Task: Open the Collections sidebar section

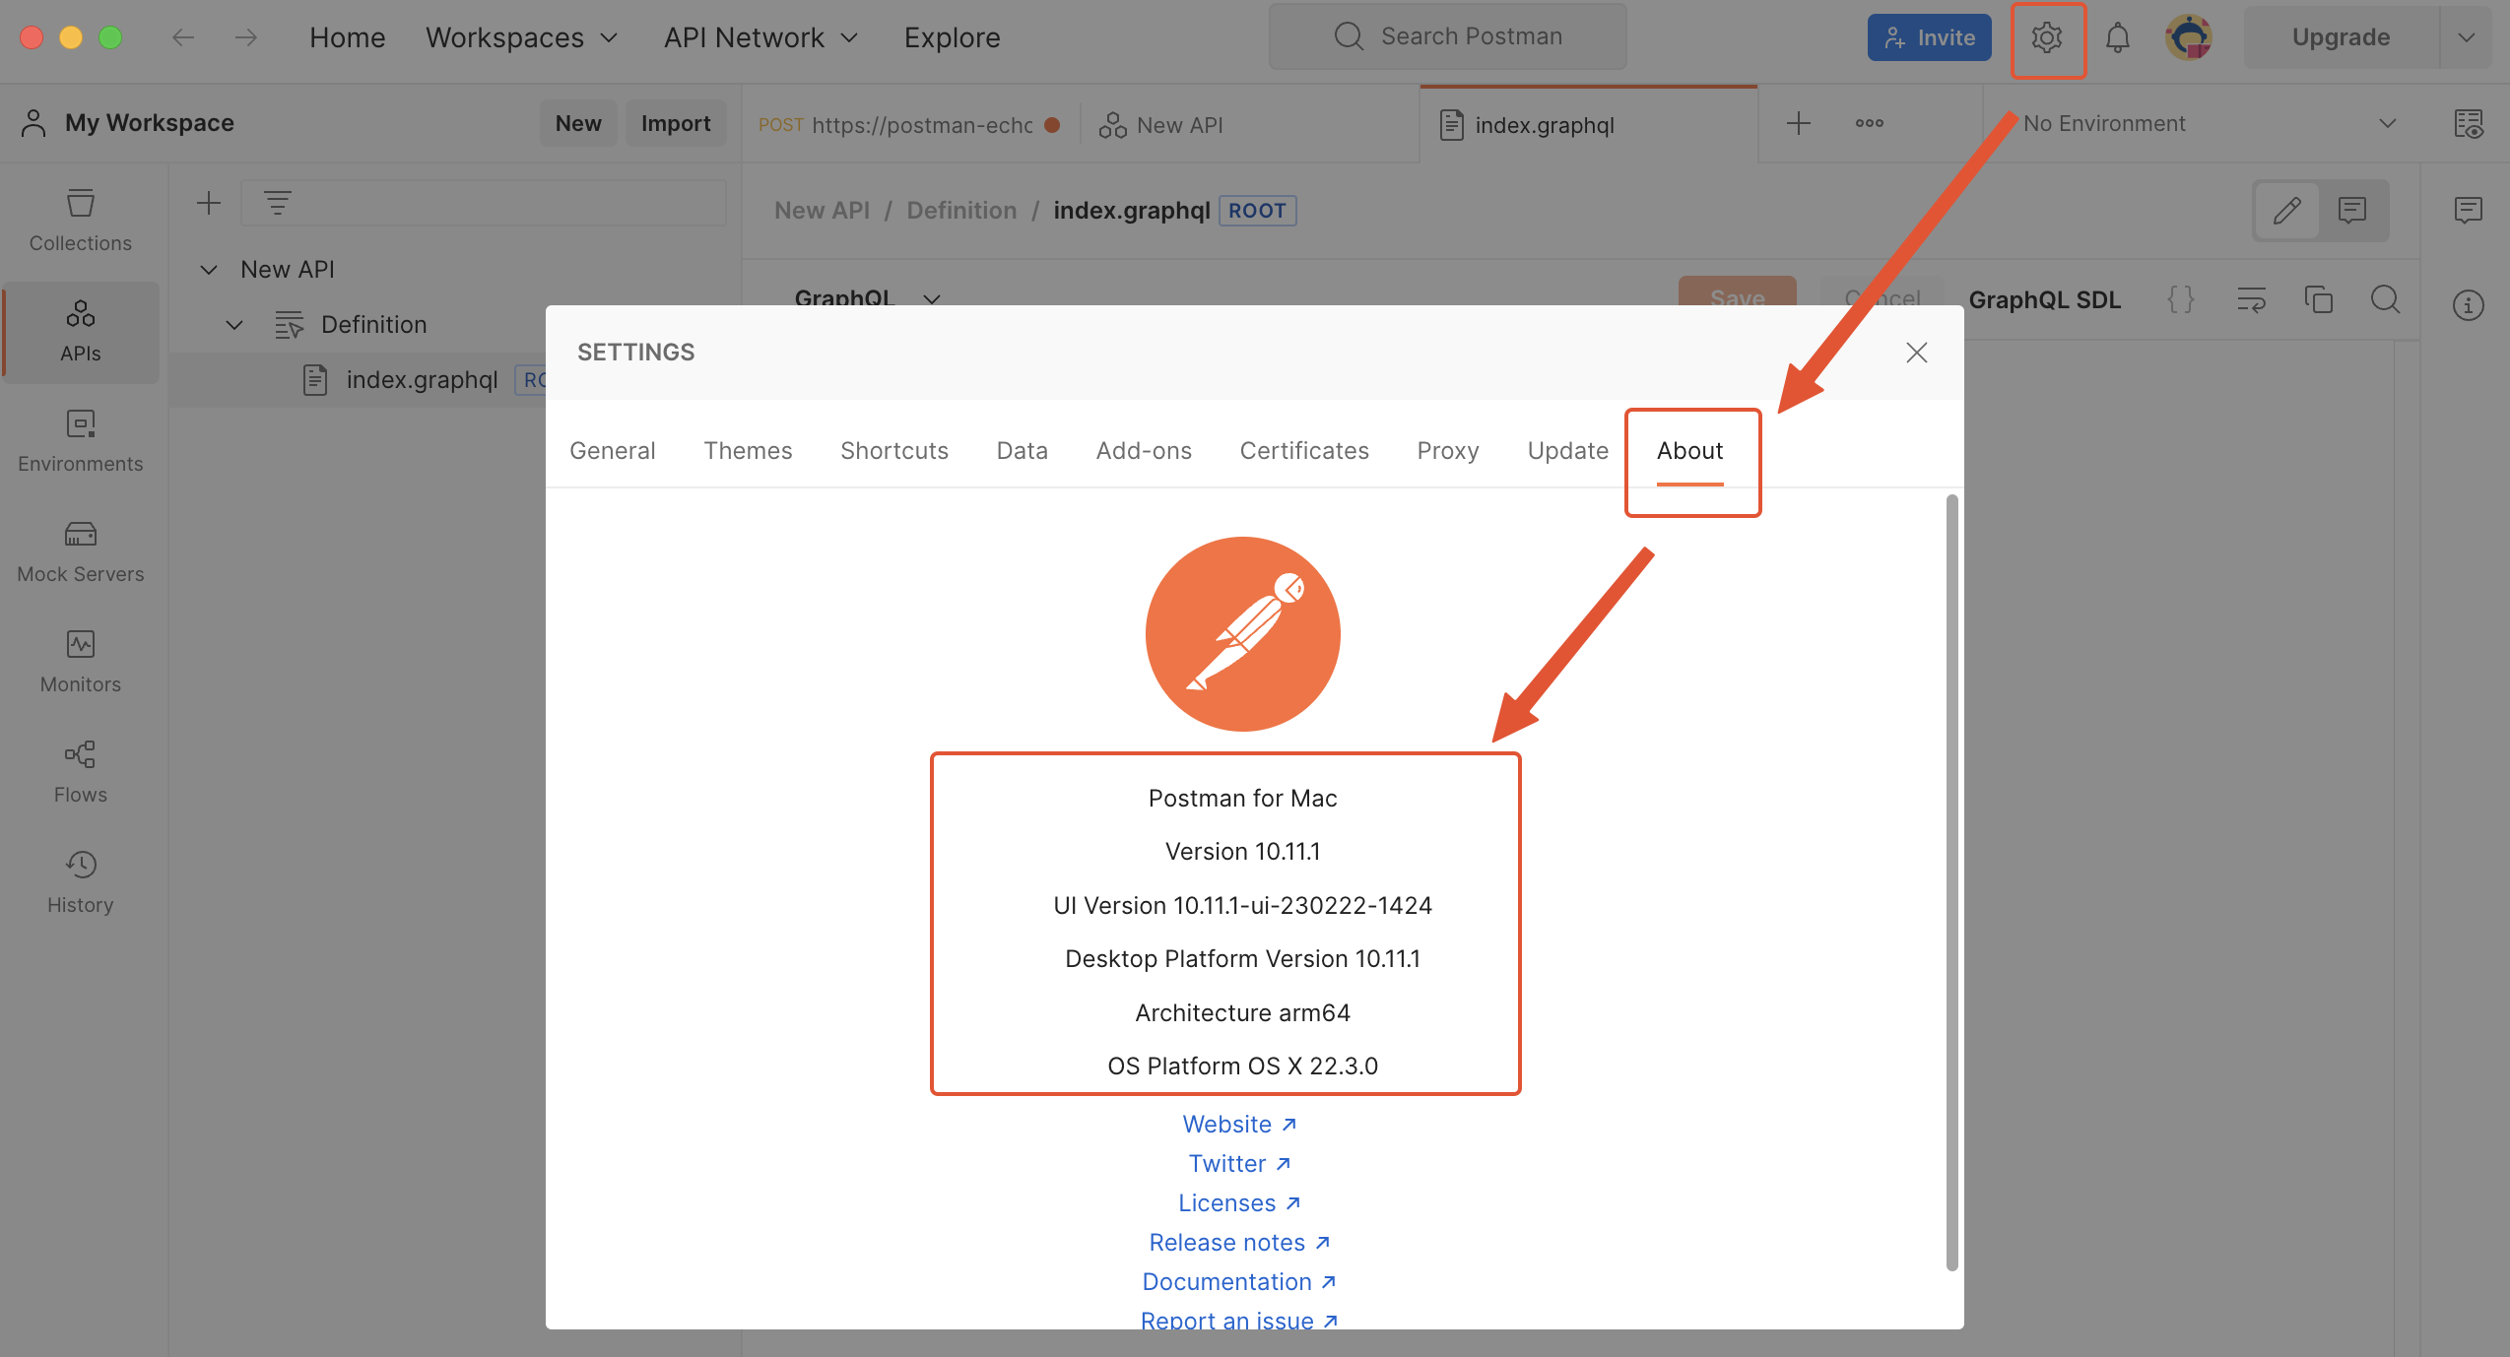Action: coord(80,221)
